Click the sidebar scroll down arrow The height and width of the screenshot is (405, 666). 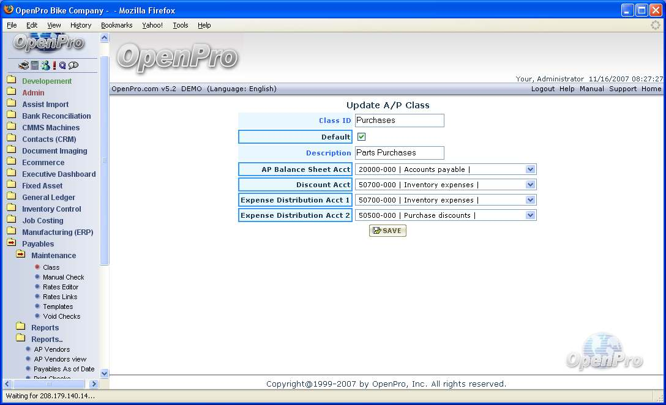click(104, 373)
